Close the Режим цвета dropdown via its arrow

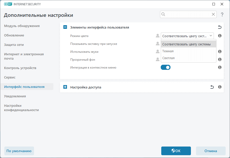[211, 36]
